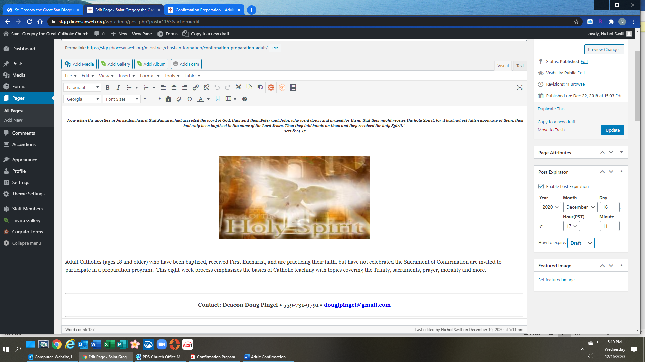The image size is (645, 362).
Task: Center align text with toolbar icon
Action: coord(174,87)
